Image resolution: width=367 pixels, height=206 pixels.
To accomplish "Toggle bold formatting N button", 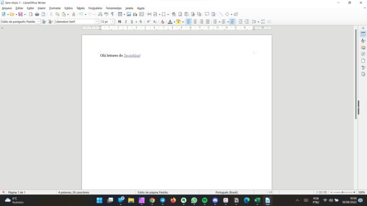I will click(x=120, y=21).
